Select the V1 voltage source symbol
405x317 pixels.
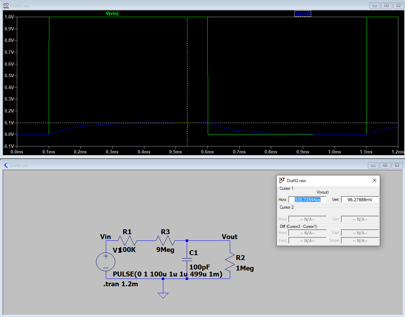[105, 262]
